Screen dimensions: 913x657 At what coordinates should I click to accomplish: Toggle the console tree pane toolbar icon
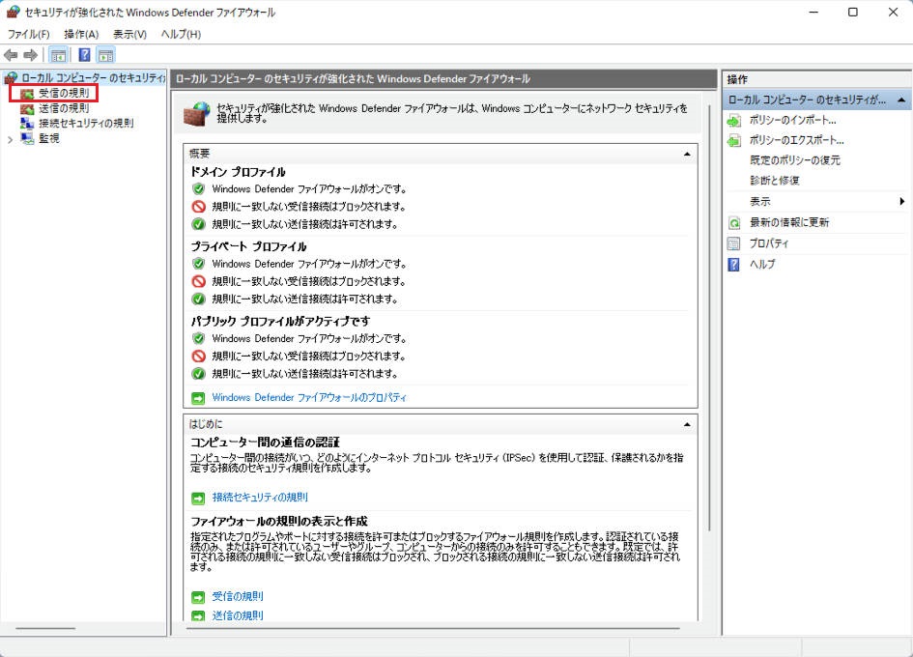58,55
